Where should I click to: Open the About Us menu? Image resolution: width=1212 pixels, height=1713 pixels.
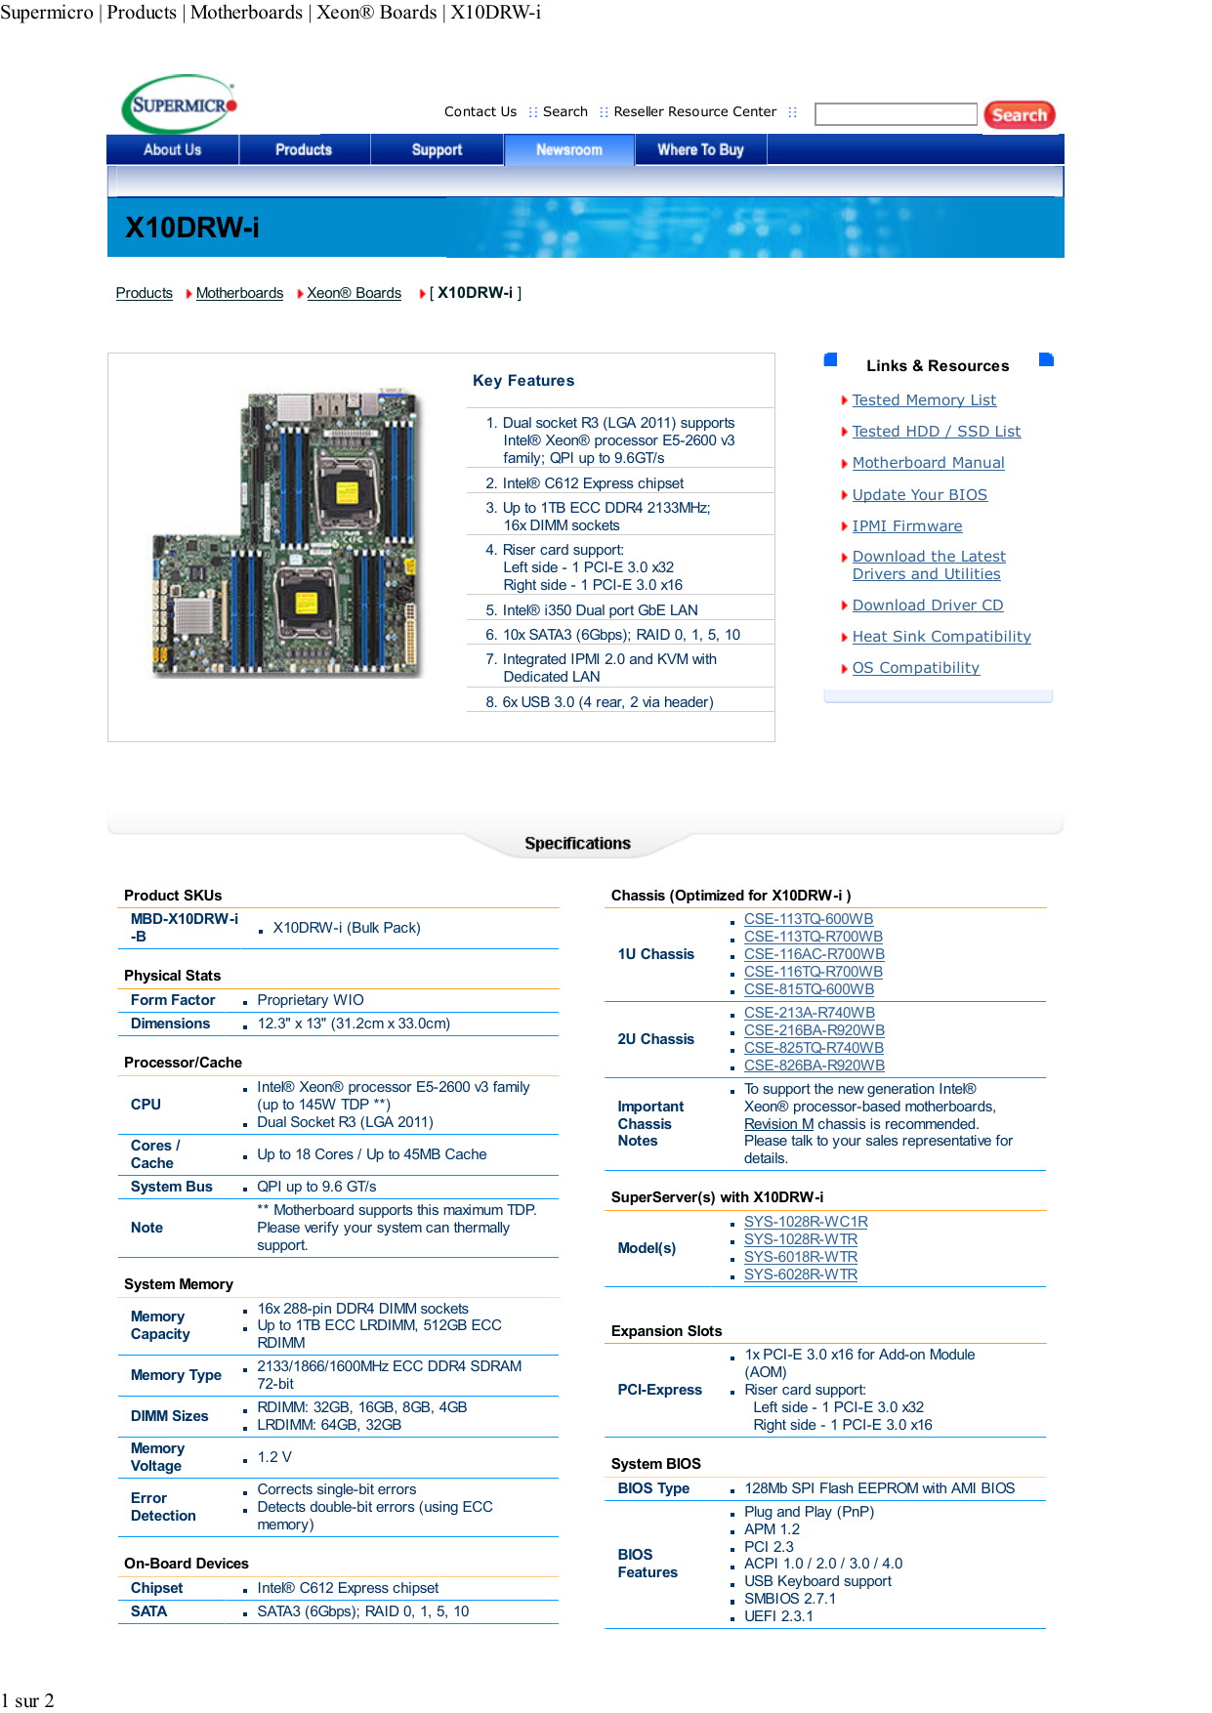coord(173,149)
